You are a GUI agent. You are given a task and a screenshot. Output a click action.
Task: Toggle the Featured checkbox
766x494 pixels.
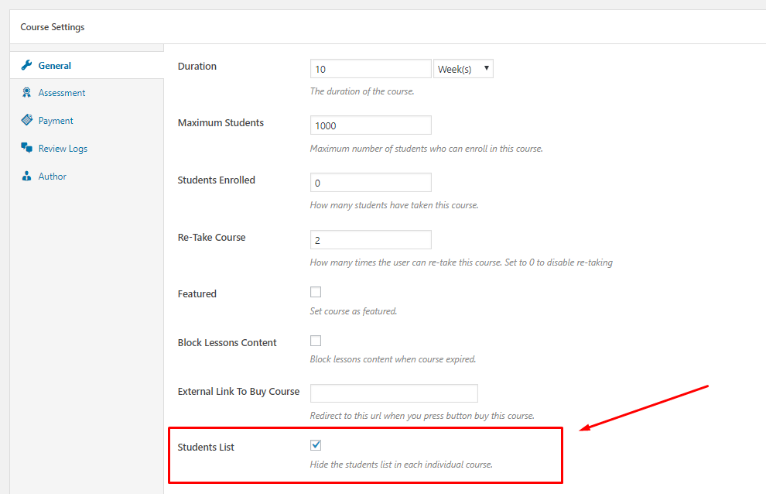[316, 292]
